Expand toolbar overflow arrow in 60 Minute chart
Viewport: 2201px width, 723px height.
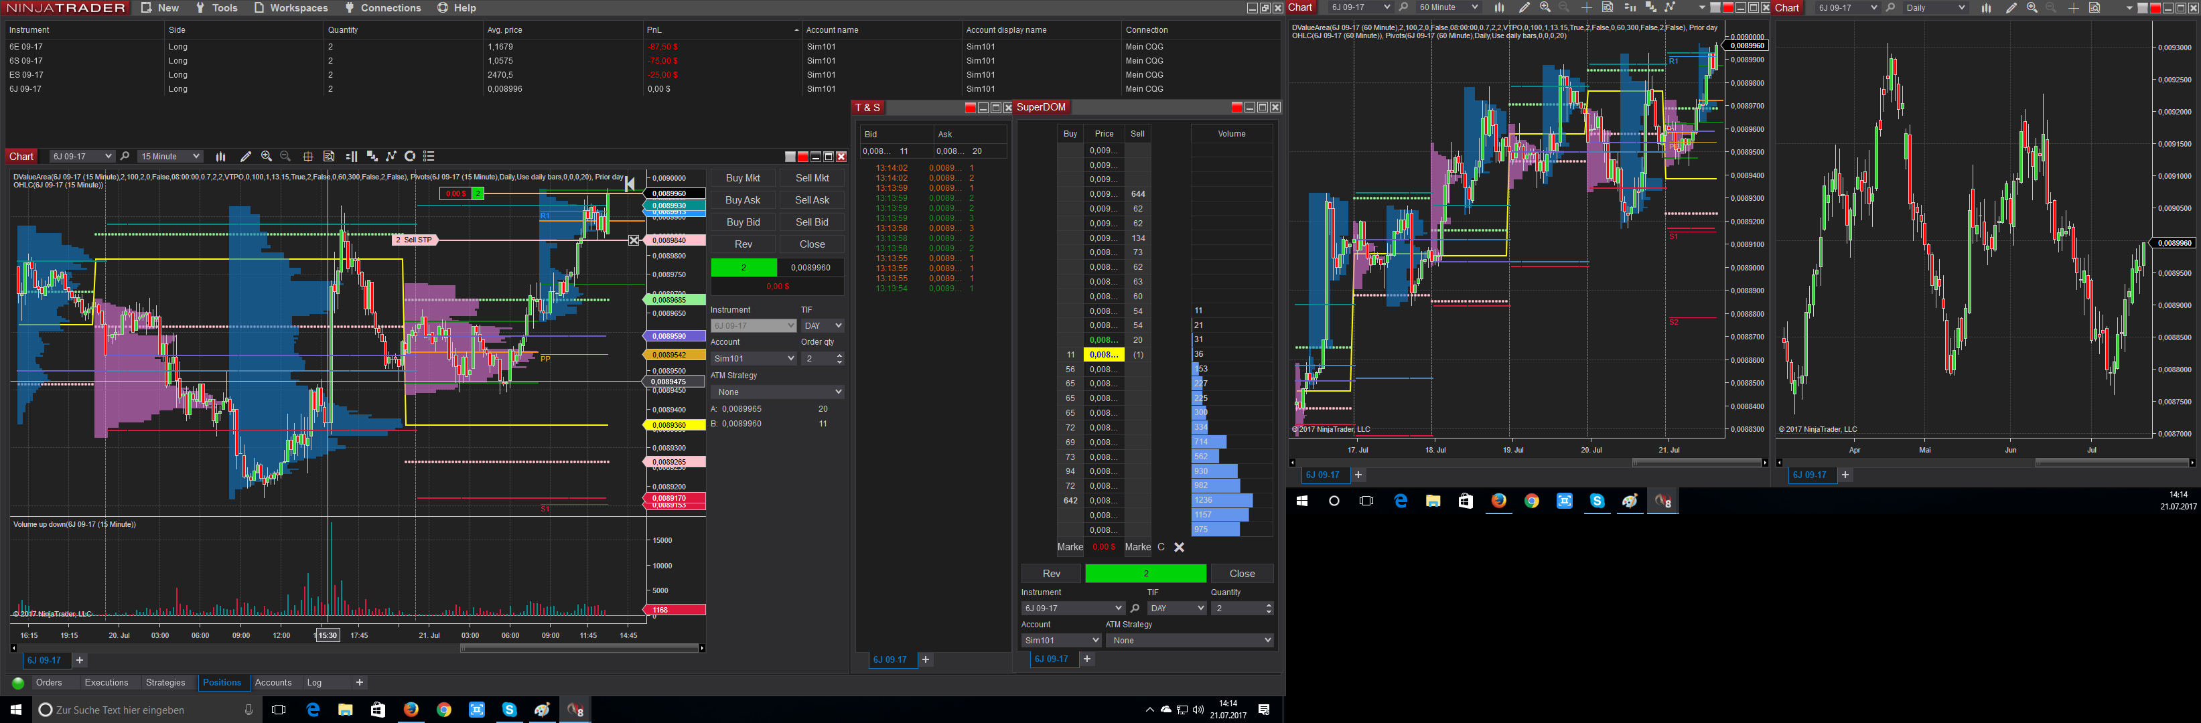click(1701, 7)
